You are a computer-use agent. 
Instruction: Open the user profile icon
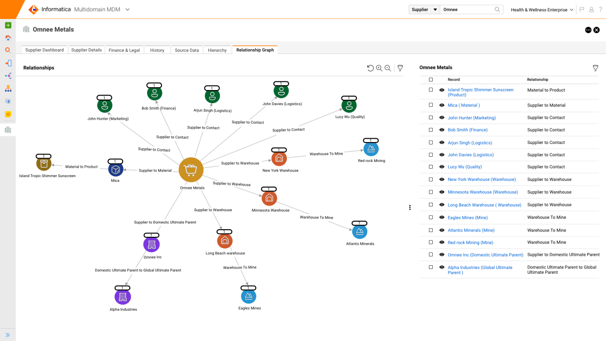point(591,9)
